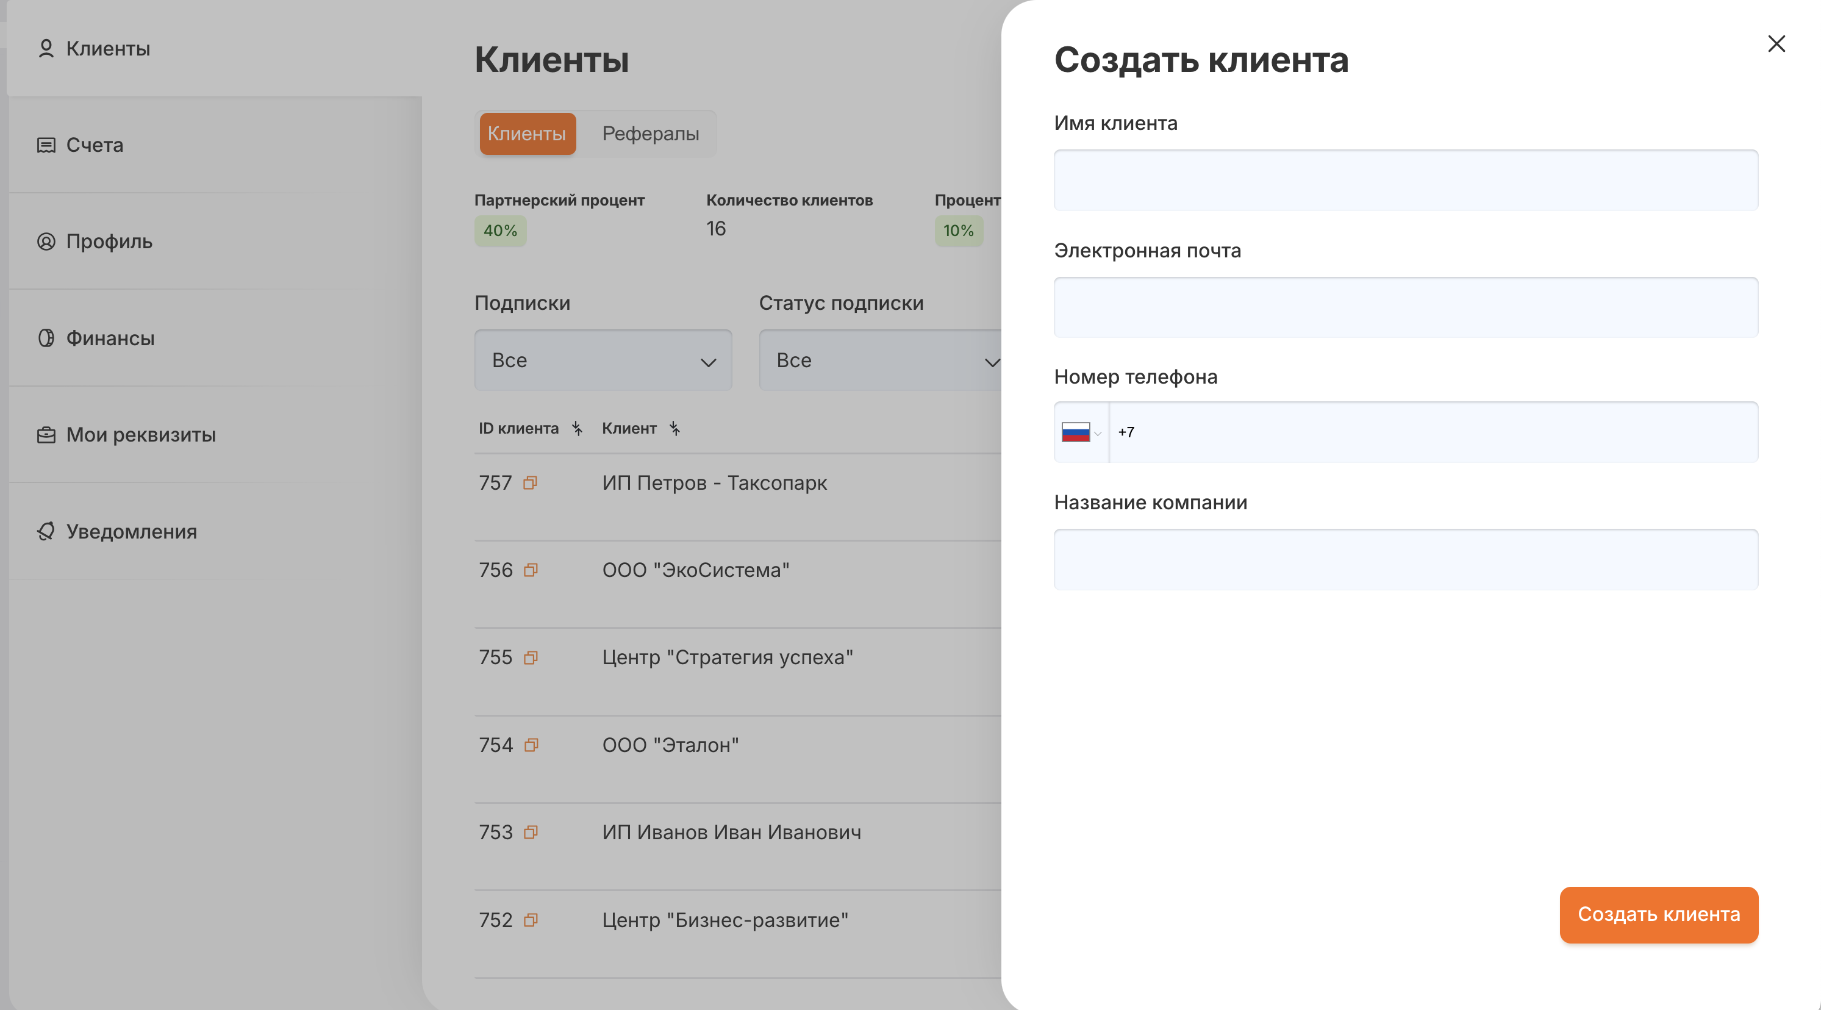Copy client ID 754
The width and height of the screenshot is (1821, 1010).
pos(531,745)
